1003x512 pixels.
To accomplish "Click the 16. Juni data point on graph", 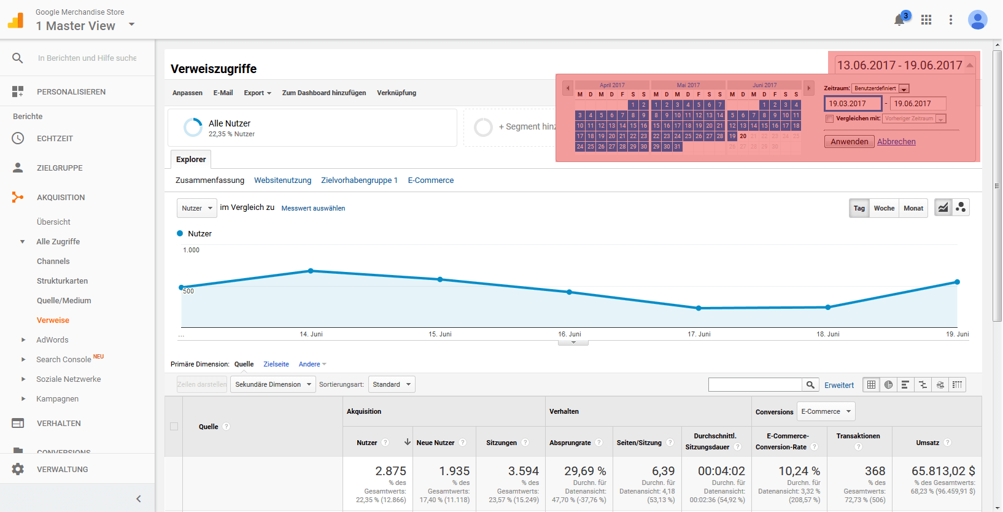I will [x=569, y=292].
